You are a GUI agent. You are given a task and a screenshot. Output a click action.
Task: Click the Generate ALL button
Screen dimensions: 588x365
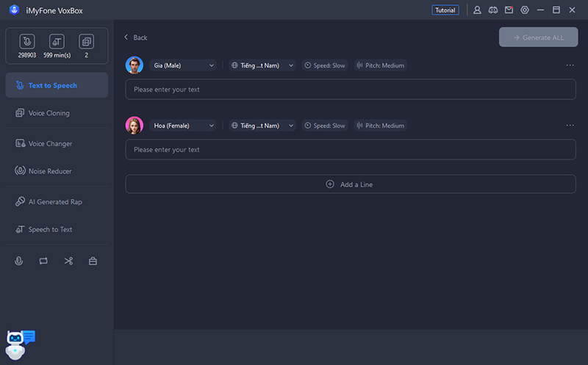pyautogui.click(x=538, y=37)
